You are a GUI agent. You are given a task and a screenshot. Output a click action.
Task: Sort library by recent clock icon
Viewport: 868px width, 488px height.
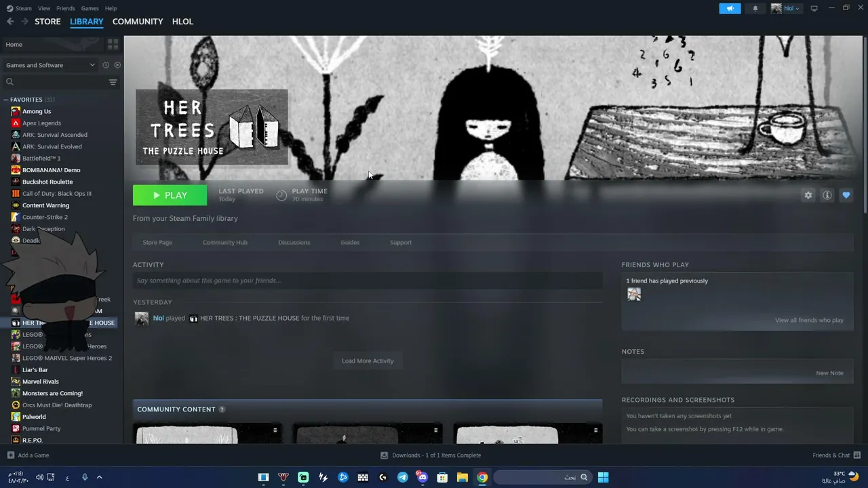(x=106, y=65)
